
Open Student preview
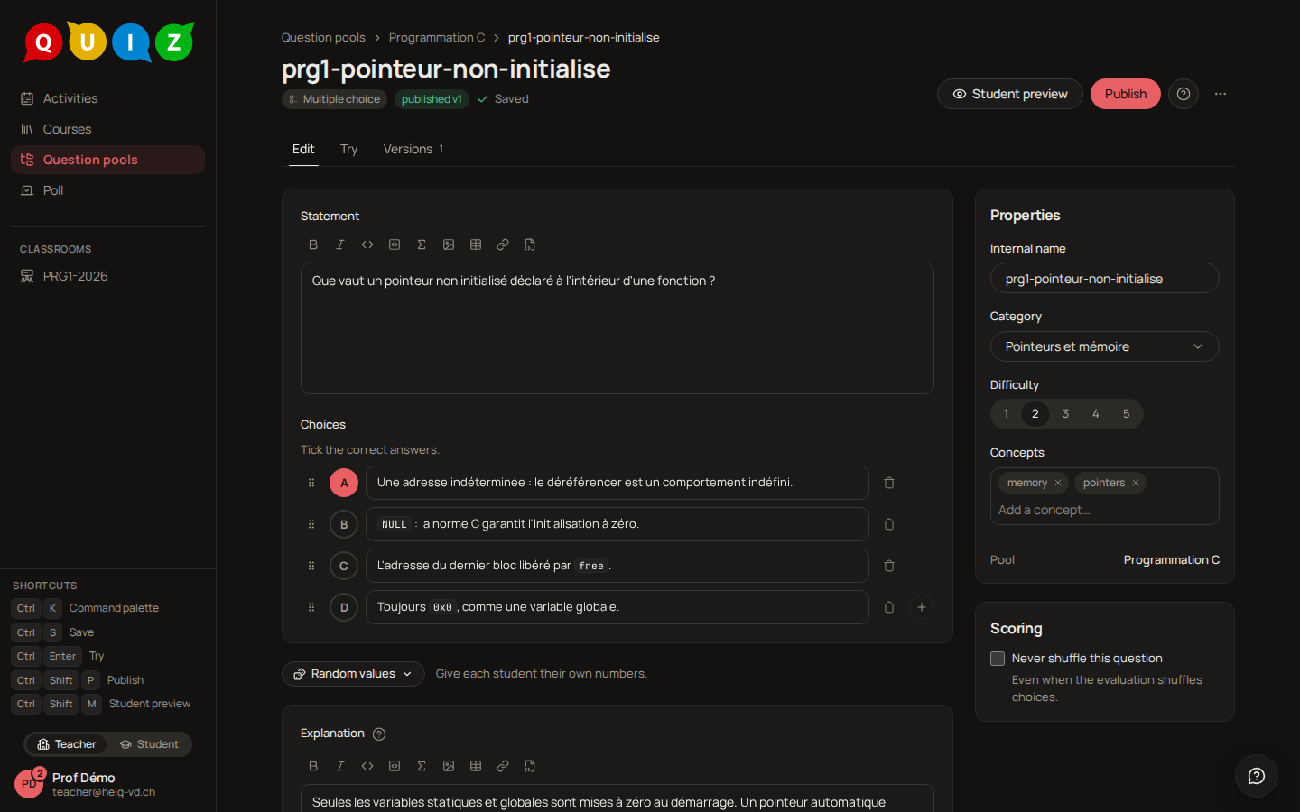pyautogui.click(x=1010, y=94)
